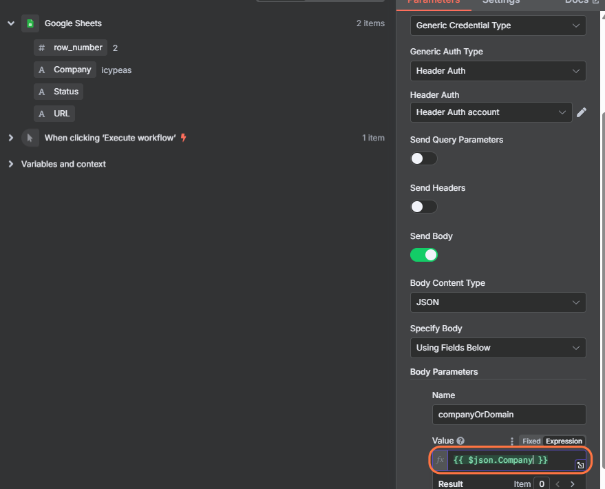Expand Variables and context section
Screen dimensions: 605x489
tap(11, 164)
